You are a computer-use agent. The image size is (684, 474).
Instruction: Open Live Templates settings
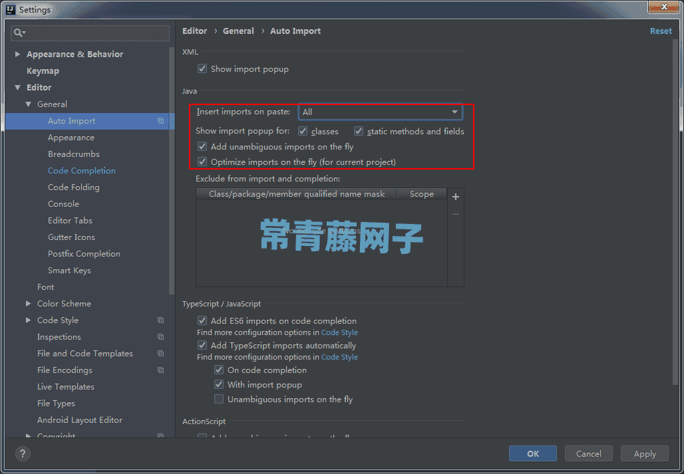[x=66, y=387]
